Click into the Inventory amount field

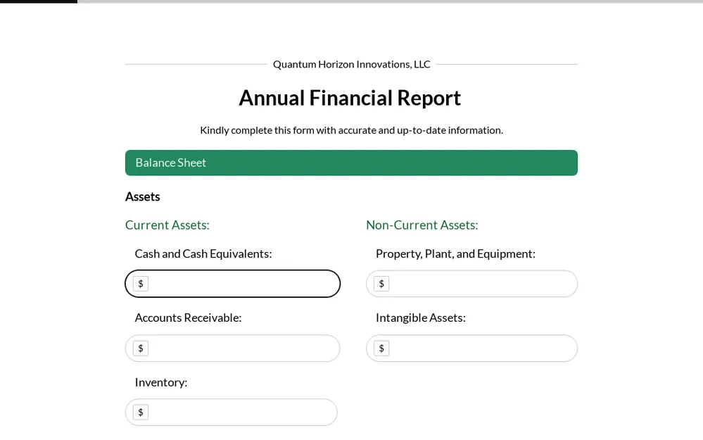point(241,413)
